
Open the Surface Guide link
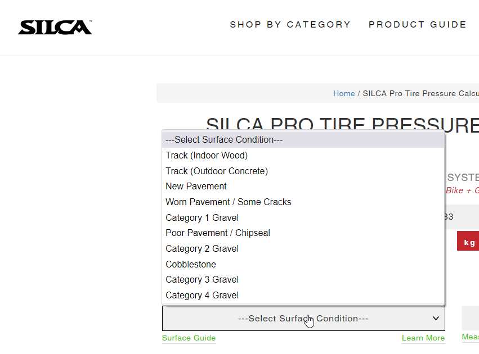point(189,338)
